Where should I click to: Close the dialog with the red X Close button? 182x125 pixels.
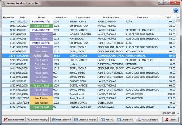pyautogui.click(x=170, y=120)
